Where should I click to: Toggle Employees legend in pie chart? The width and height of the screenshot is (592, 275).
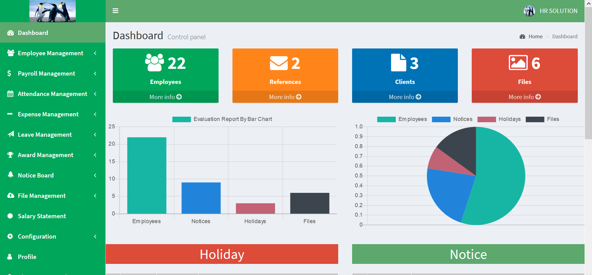[402, 119]
